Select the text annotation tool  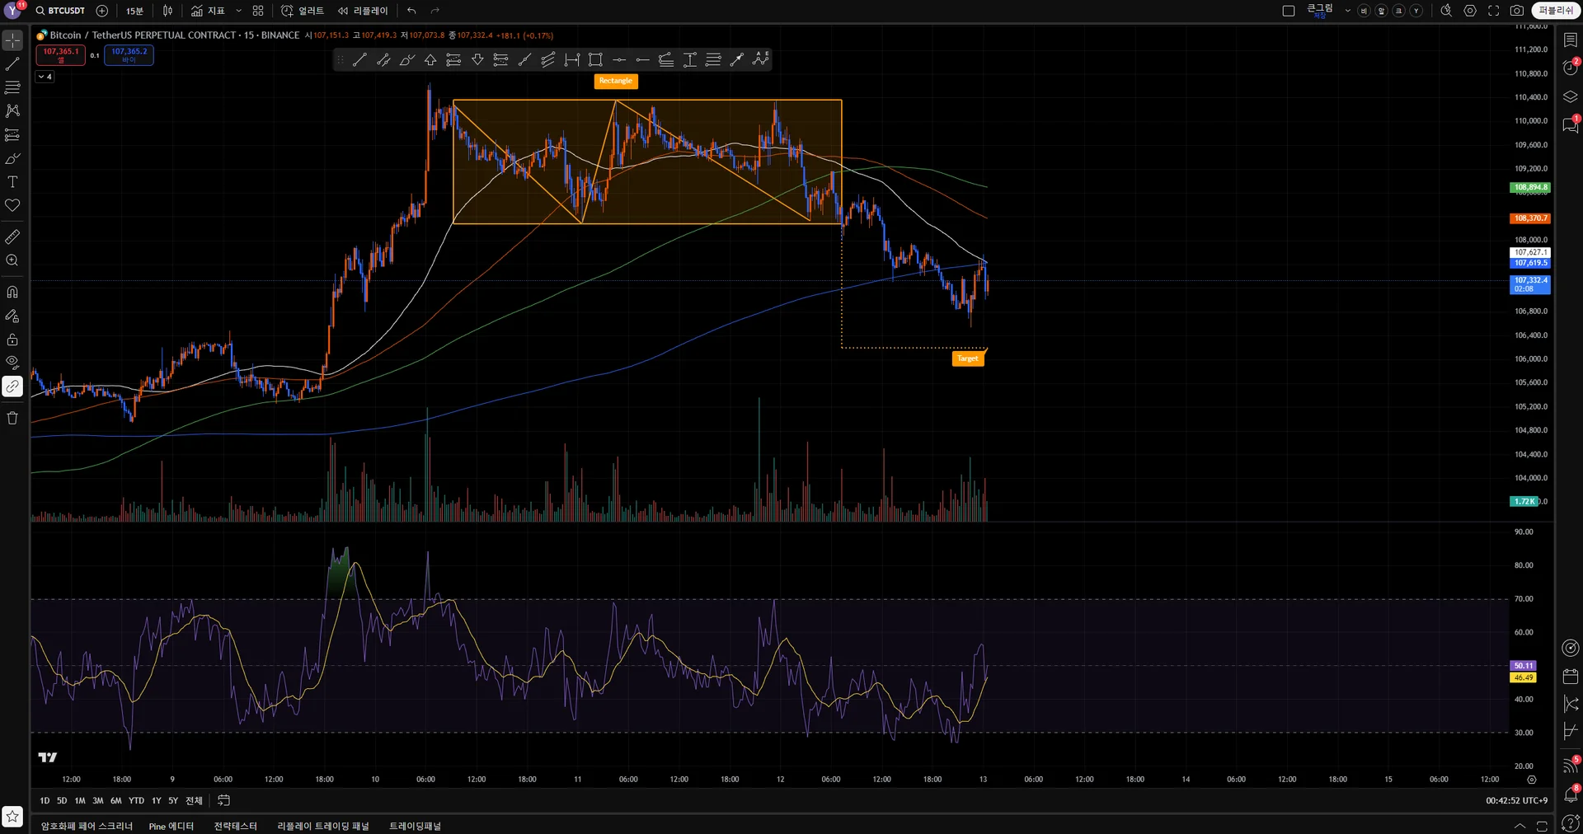(x=12, y=182)
